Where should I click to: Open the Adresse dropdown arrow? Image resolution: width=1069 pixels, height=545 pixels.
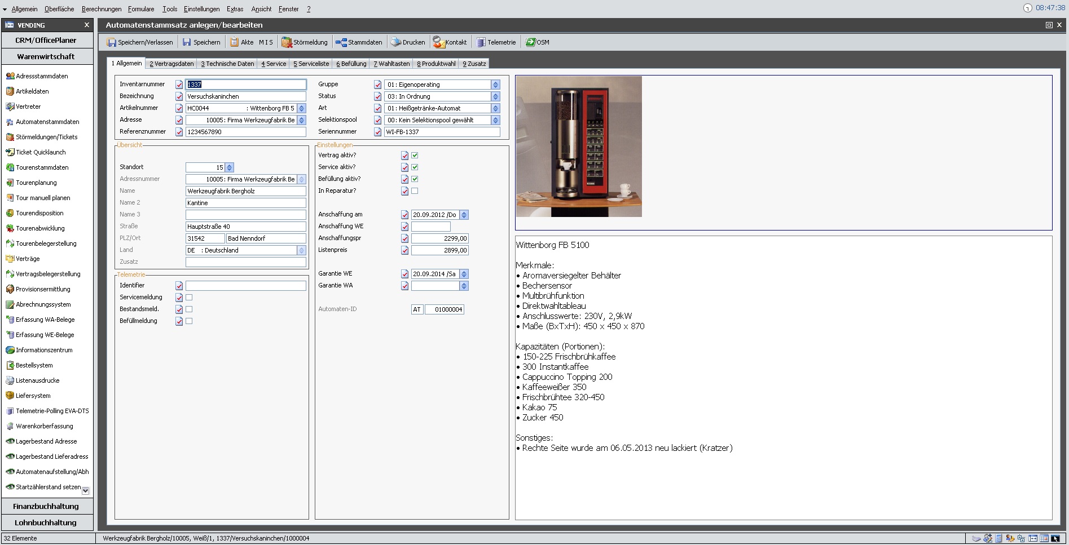(x=301, y=120)
